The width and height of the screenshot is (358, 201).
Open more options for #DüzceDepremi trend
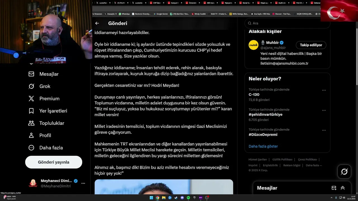pos(324,130)
